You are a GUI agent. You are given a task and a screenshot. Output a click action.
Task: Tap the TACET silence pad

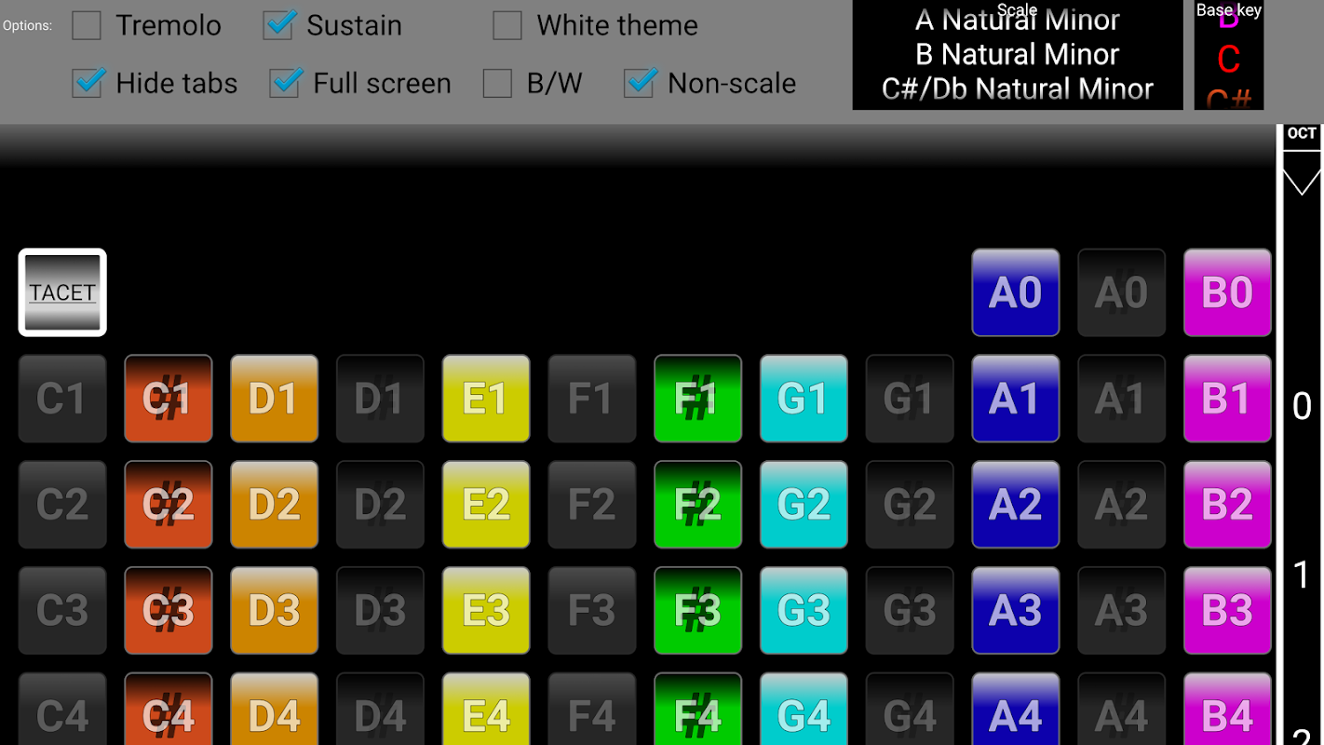(x=62, y=292)
